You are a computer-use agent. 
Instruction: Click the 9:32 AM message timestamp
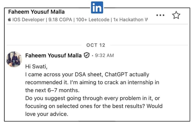[x=104, y=55]
